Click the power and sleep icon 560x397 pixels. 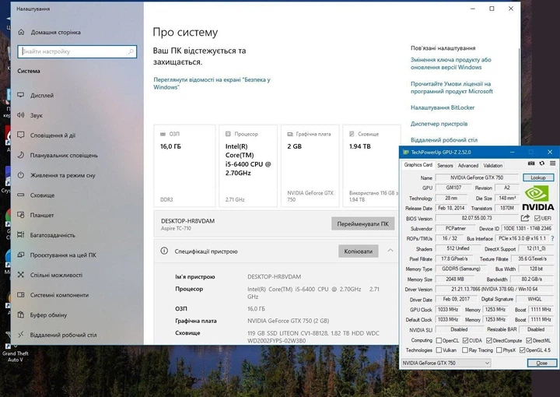tap(21, 175)
